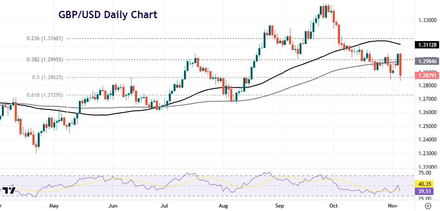
Task: Click the 1.33000 price axis label
Action: 427,20
